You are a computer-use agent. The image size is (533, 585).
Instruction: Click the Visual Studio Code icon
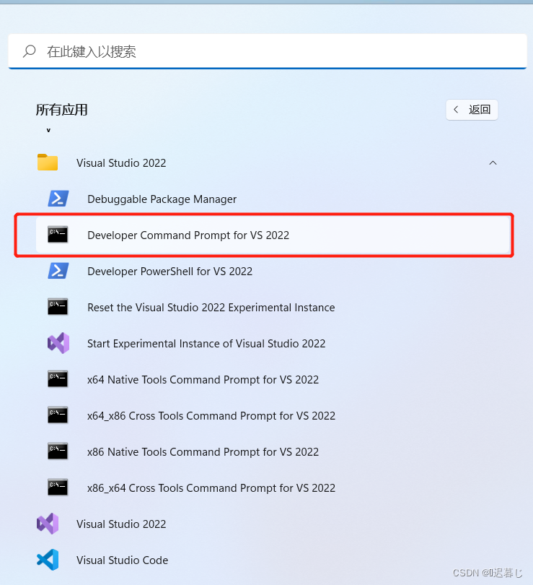click(48, 560)
